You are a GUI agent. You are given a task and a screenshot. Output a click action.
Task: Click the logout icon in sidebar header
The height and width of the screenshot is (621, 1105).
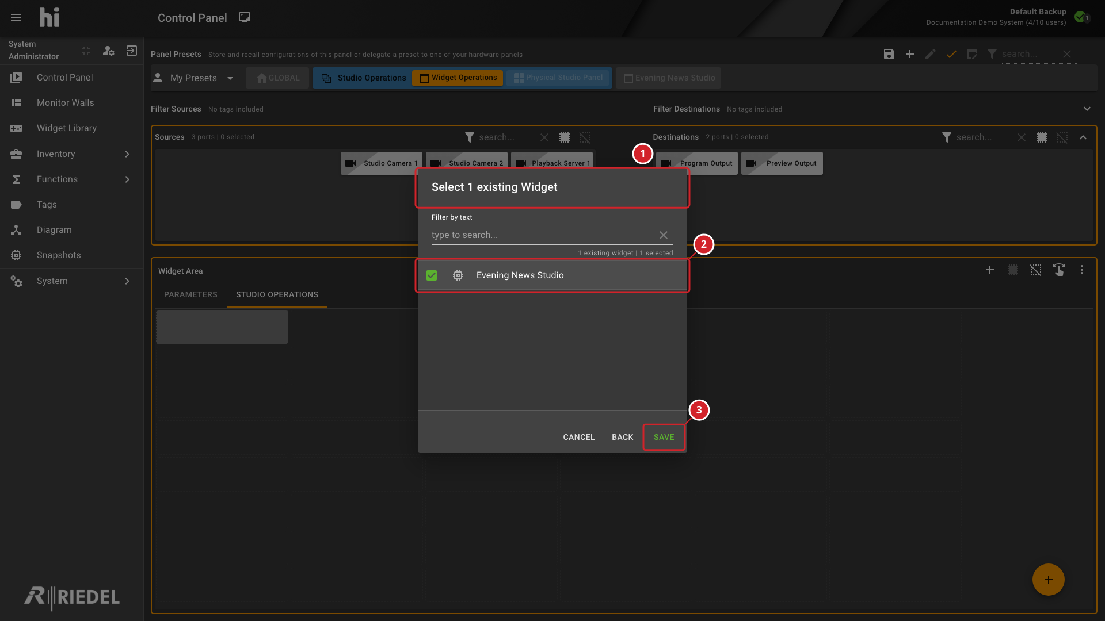coord(132,51)
